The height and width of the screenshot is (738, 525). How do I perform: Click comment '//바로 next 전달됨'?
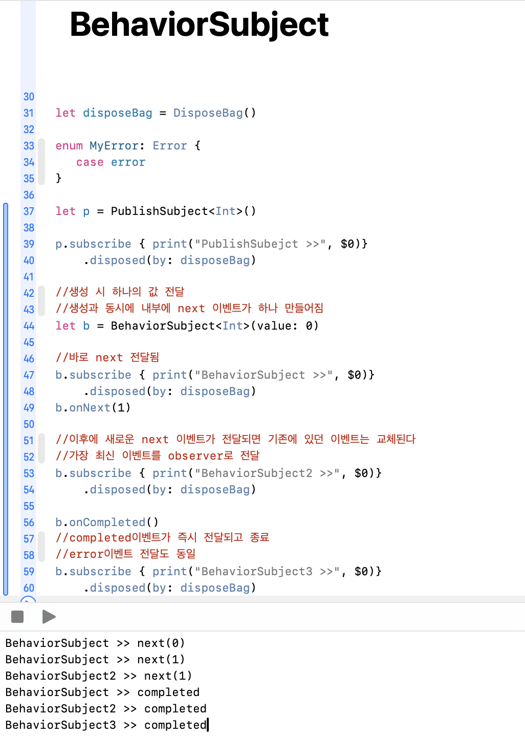pyautogui.click(x=107, y=357)
